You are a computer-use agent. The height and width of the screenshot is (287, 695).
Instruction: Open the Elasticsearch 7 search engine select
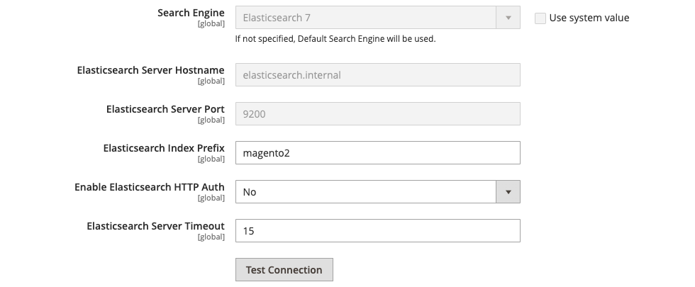click(x=377, y=18)
